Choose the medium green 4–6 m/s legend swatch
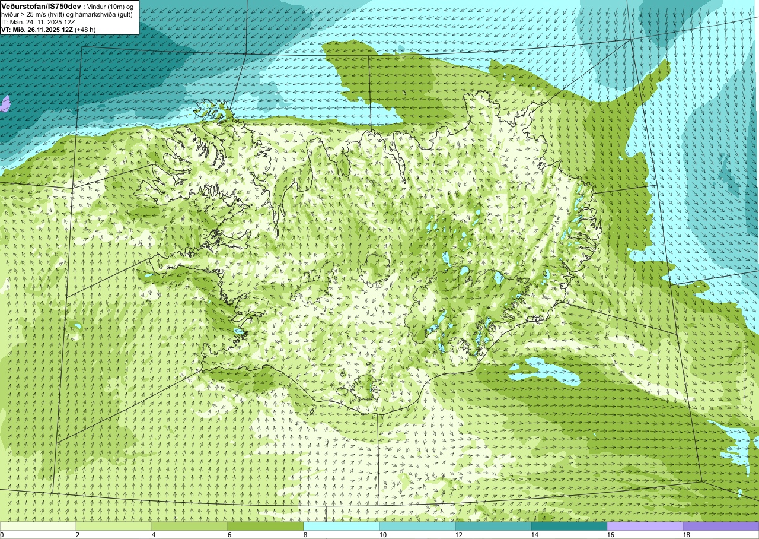 190,526
